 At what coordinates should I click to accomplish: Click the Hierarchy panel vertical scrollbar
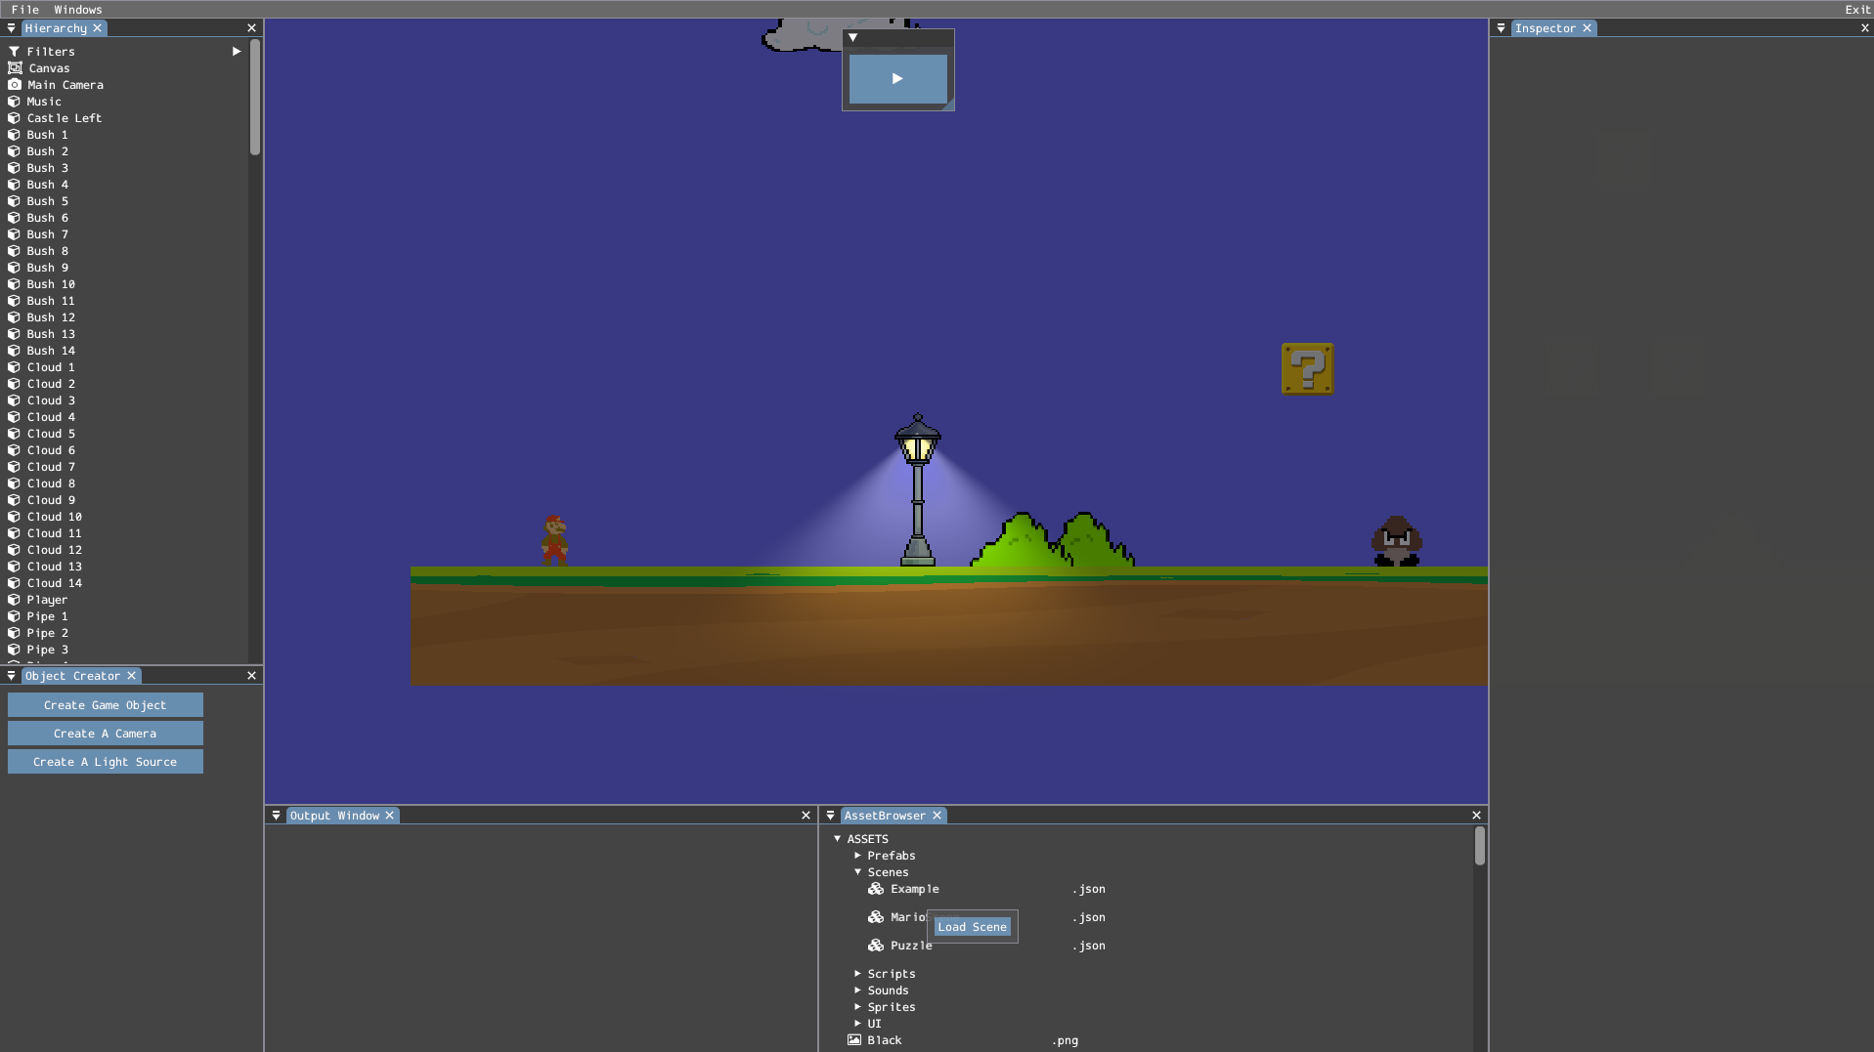tap(255, 98)
